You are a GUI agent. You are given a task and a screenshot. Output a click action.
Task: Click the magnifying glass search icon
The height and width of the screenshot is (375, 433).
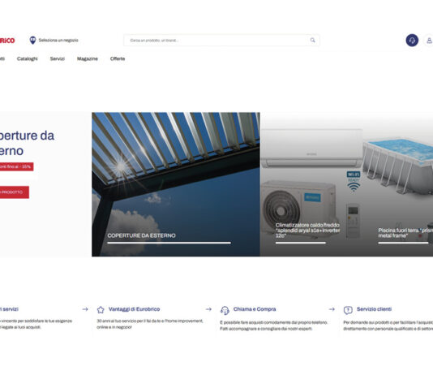tap(313, 41)
